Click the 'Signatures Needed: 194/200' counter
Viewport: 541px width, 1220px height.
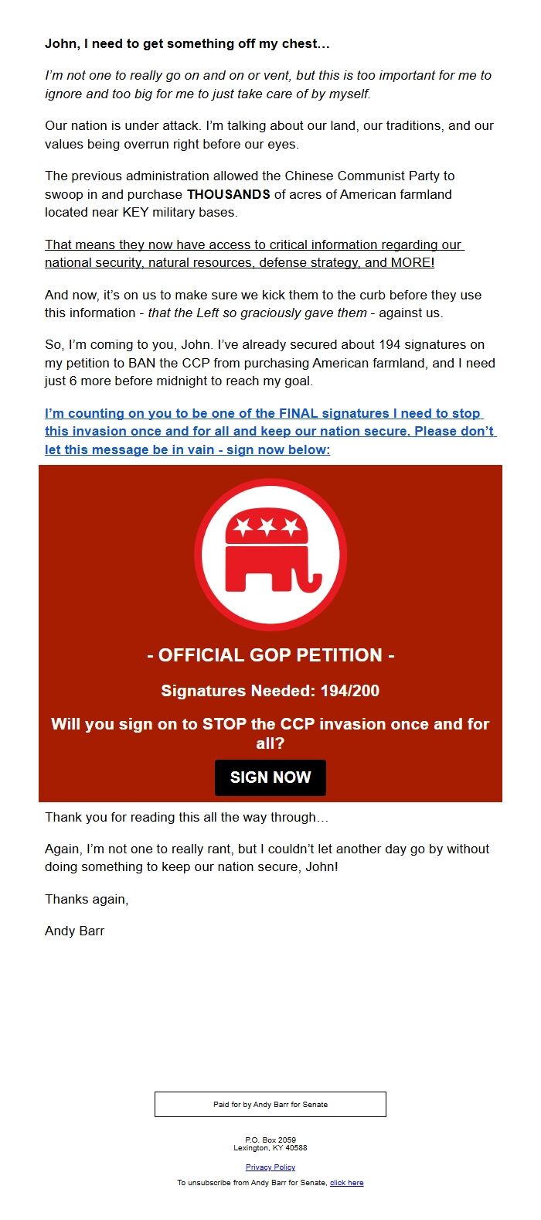point(270,691)
